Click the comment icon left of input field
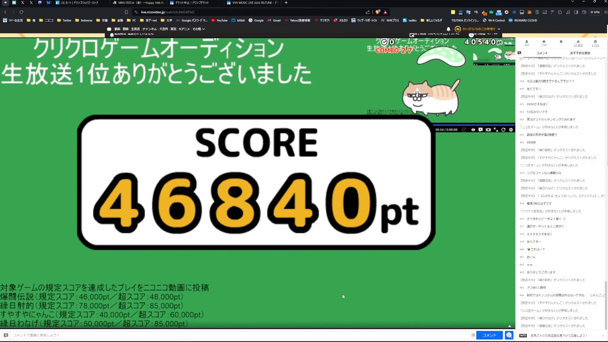This screenshot has width=608, height=342. [6, 335]
